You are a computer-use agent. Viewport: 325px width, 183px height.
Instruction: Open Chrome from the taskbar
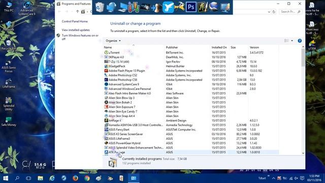[87, 178]
